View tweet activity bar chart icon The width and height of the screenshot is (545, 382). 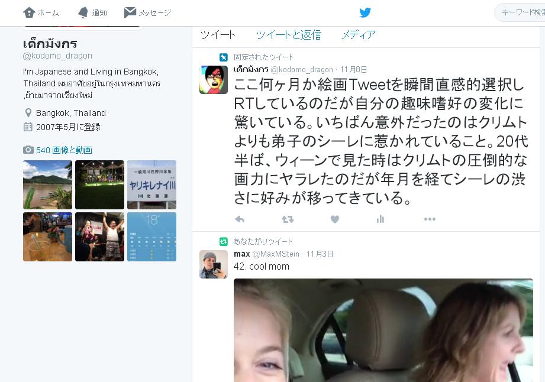tap(380, 219)
